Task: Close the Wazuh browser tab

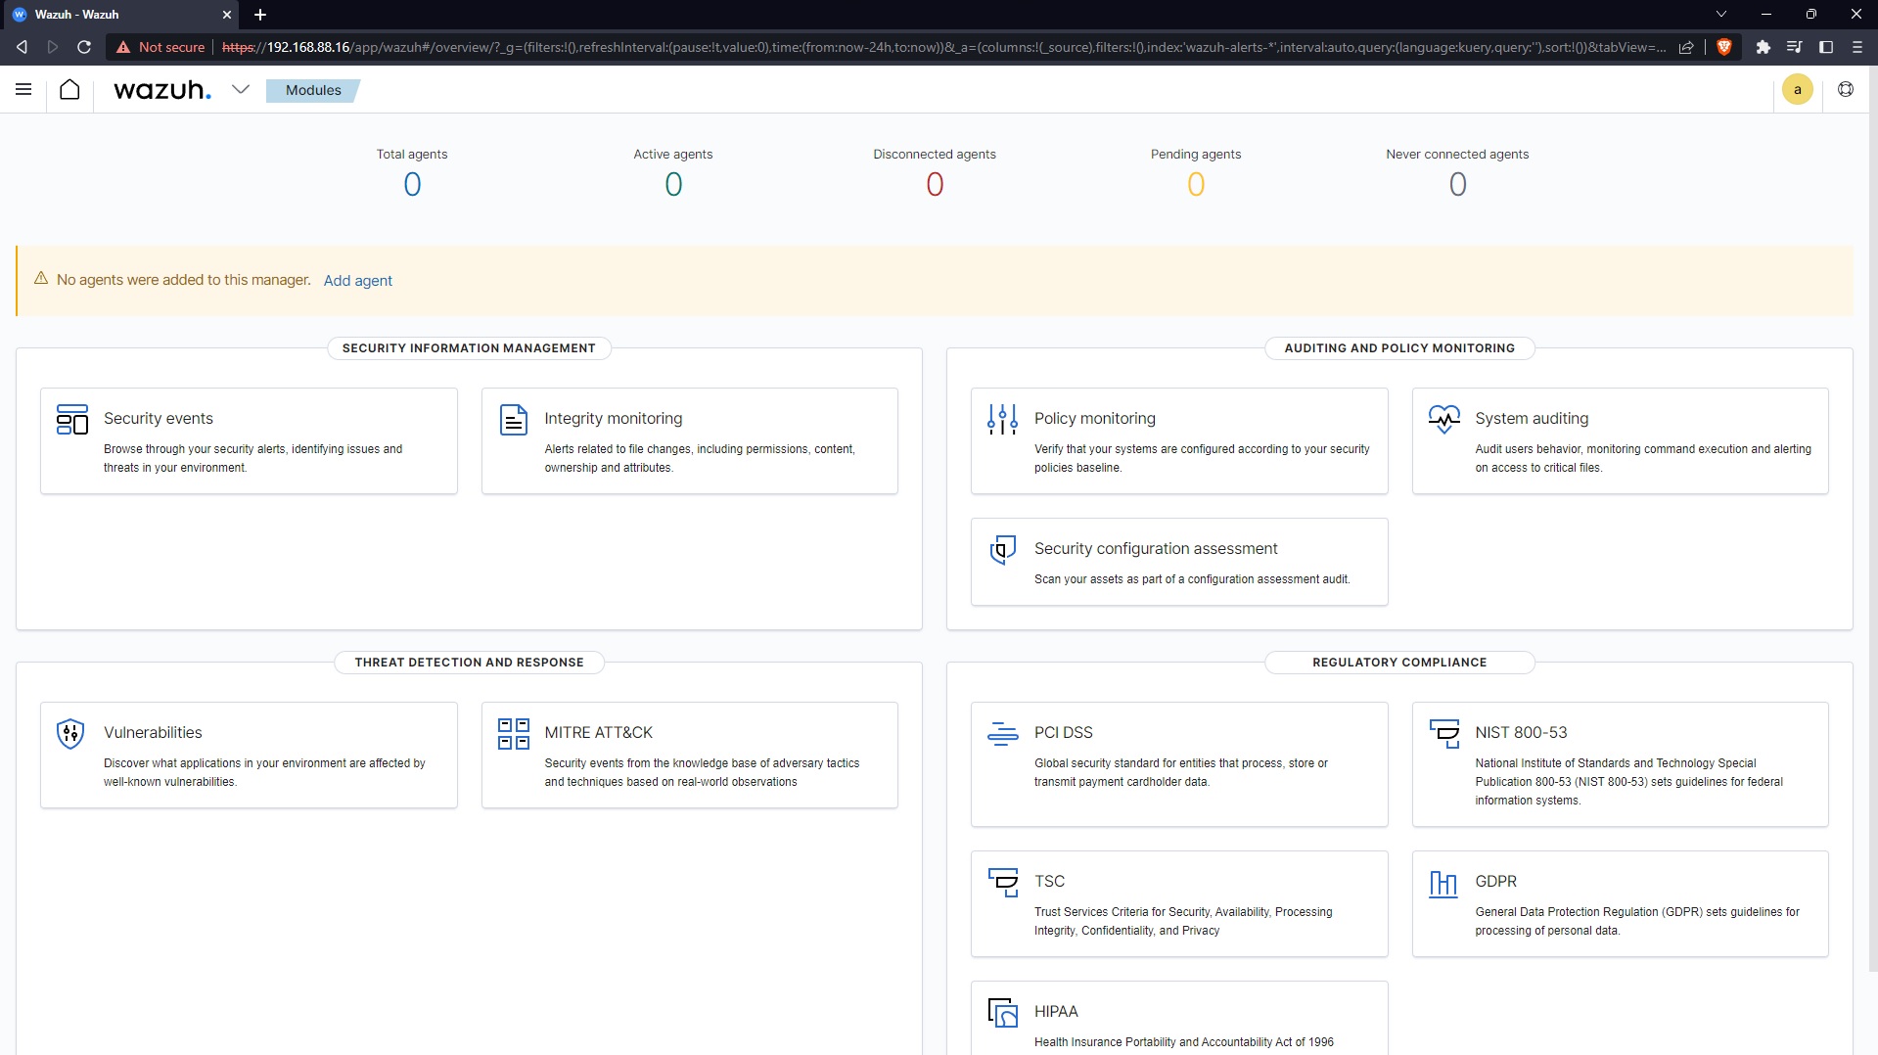Action: coord(227,15)
